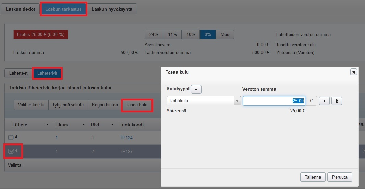The width and height of the screenshot is (365, 189).
Task: Sort by Lähete column arrow
Action: 47,125
